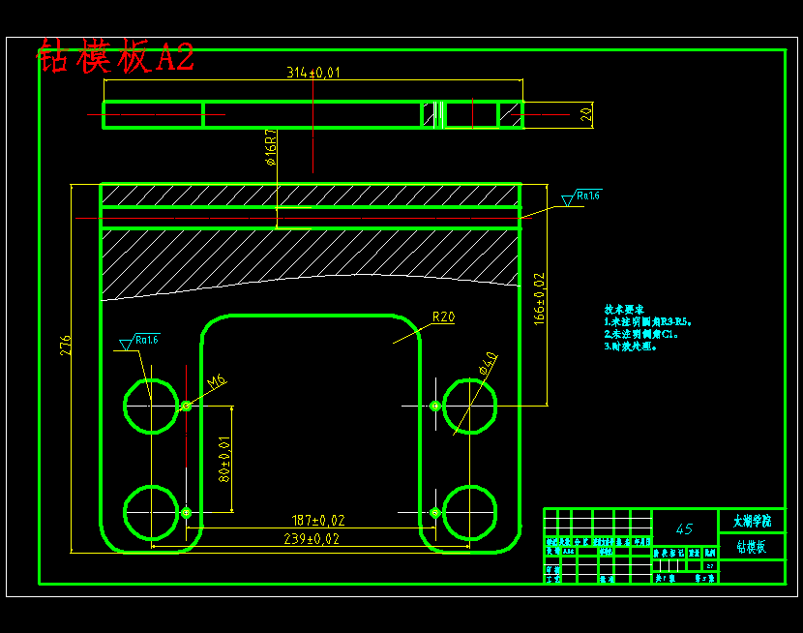Select the R20 radius label
The height and width of the screenshot is (633, 803).
(x=443, y=317)
